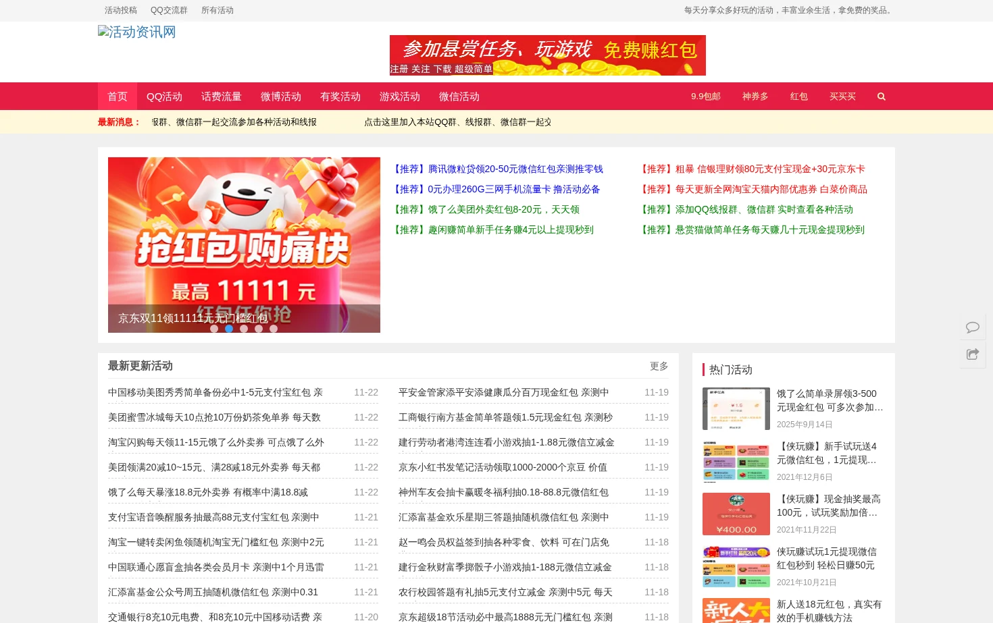Open 9.9包邮 link in navbar

(706, 97)
